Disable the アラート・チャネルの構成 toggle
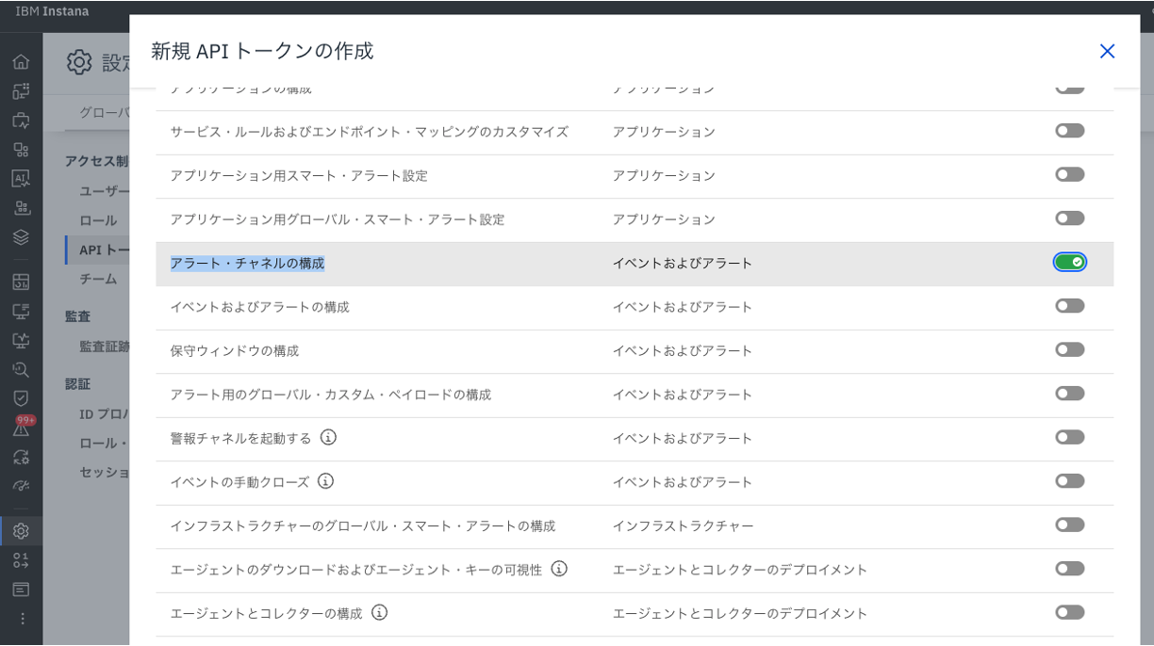The image size is (1154, 646). [x=1070, y=262]
